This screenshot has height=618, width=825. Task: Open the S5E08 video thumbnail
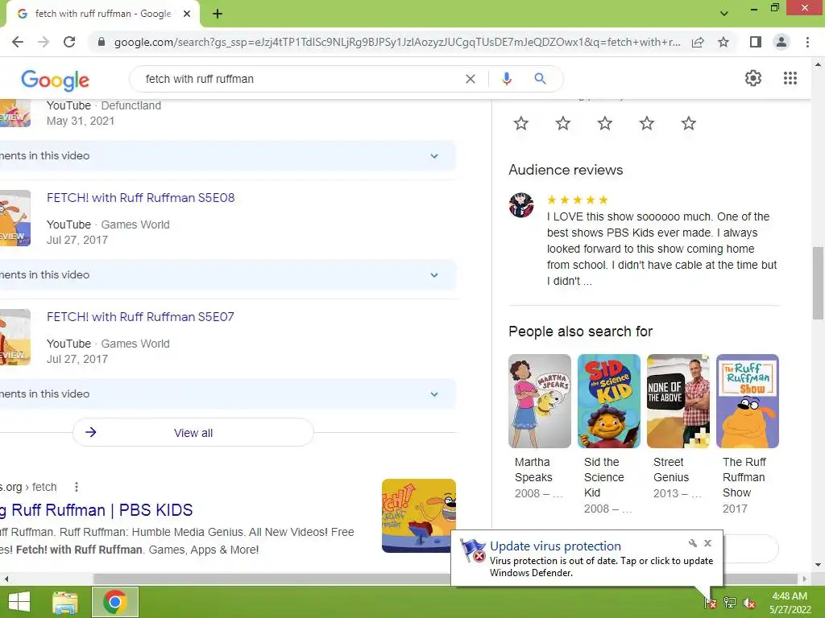(x=15, y=218)
